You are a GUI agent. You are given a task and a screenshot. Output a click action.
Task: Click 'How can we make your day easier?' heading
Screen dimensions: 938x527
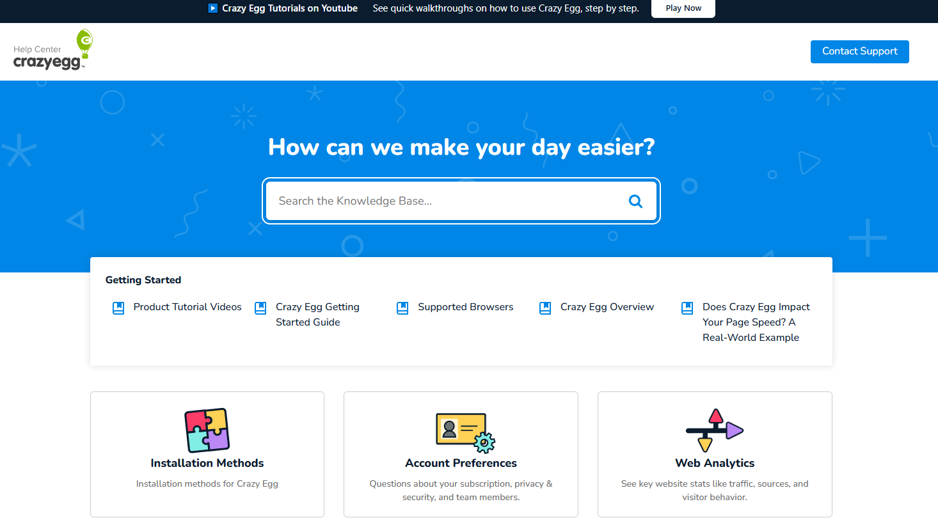click(461, 147)
